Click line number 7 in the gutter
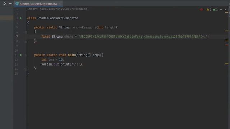This screenshot has height=129, width=230. pos(17,37)
